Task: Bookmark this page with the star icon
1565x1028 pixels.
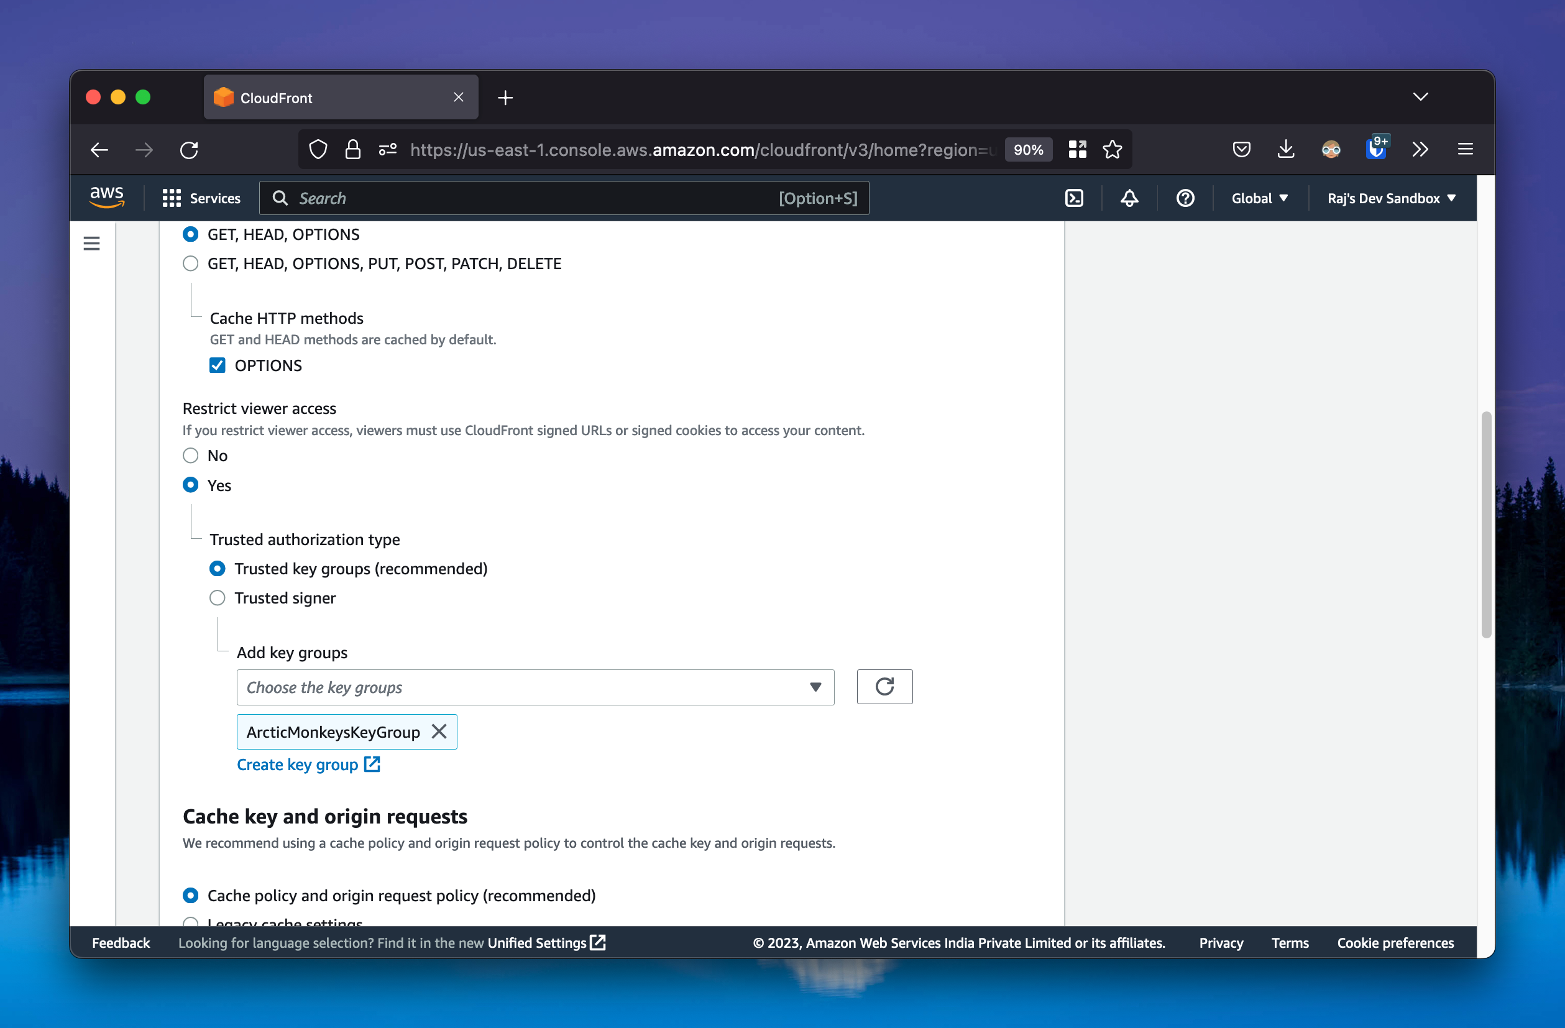Action: click(1112, 149)
